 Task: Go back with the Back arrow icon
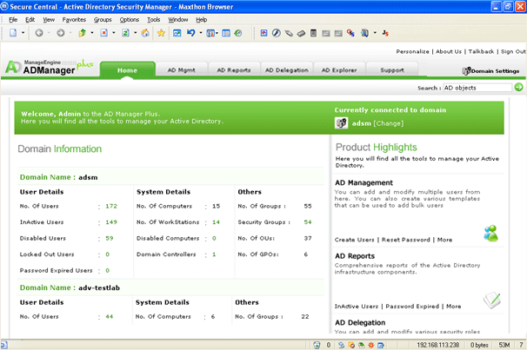(39, 33)
